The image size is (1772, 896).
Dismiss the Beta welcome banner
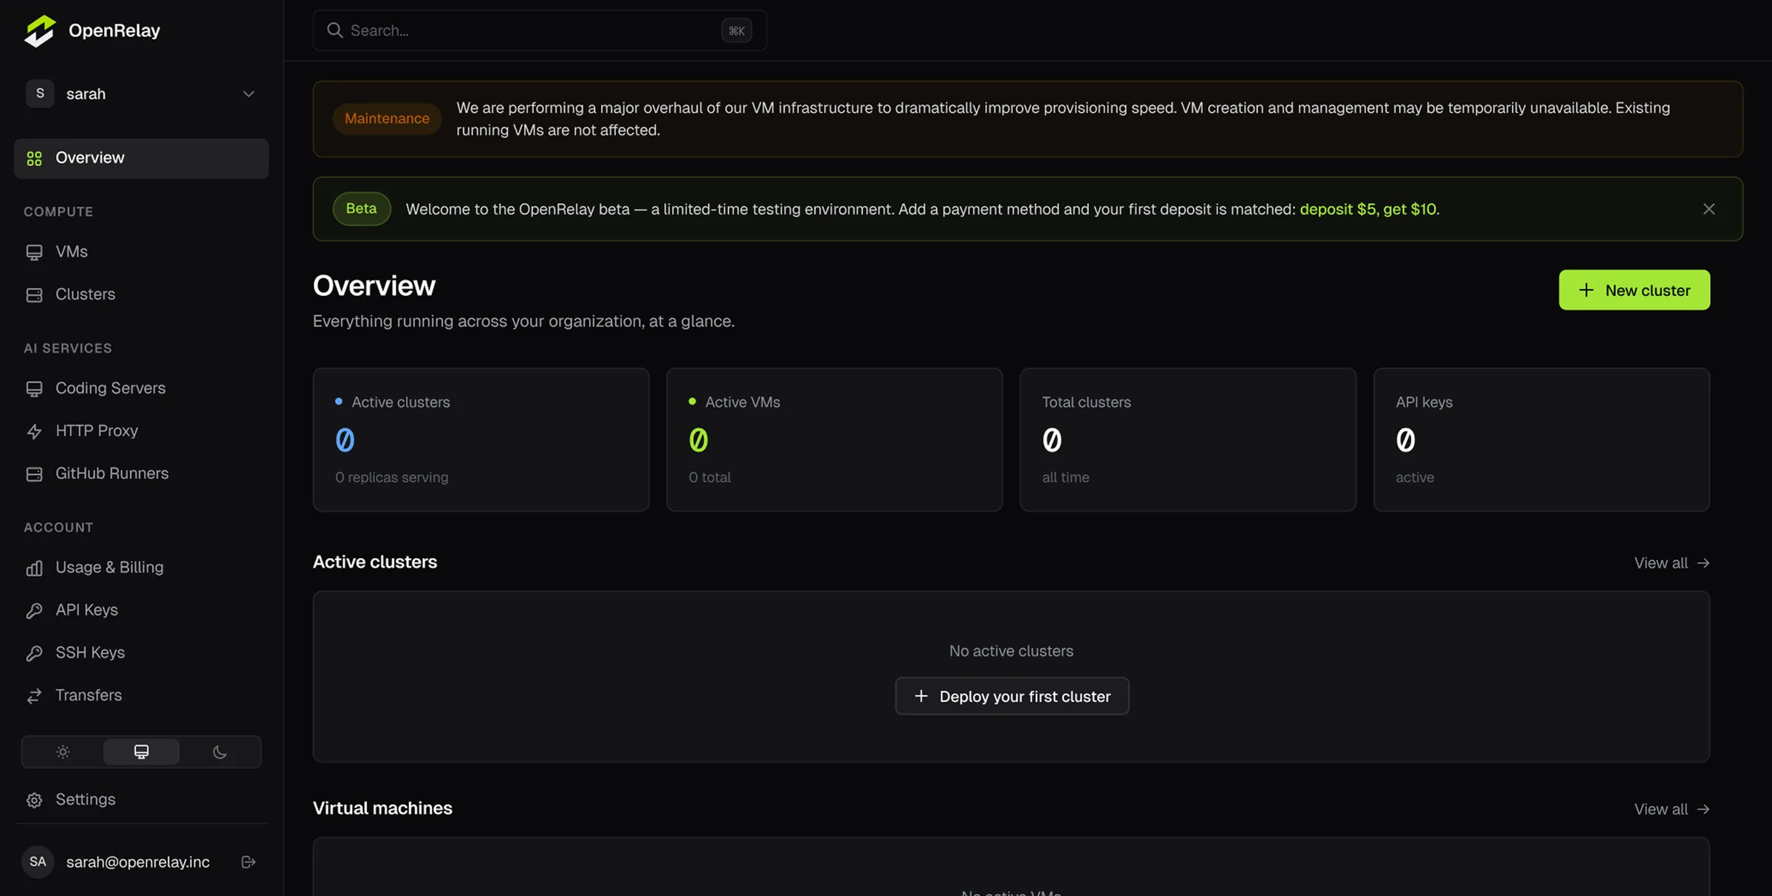[1709, 210]
